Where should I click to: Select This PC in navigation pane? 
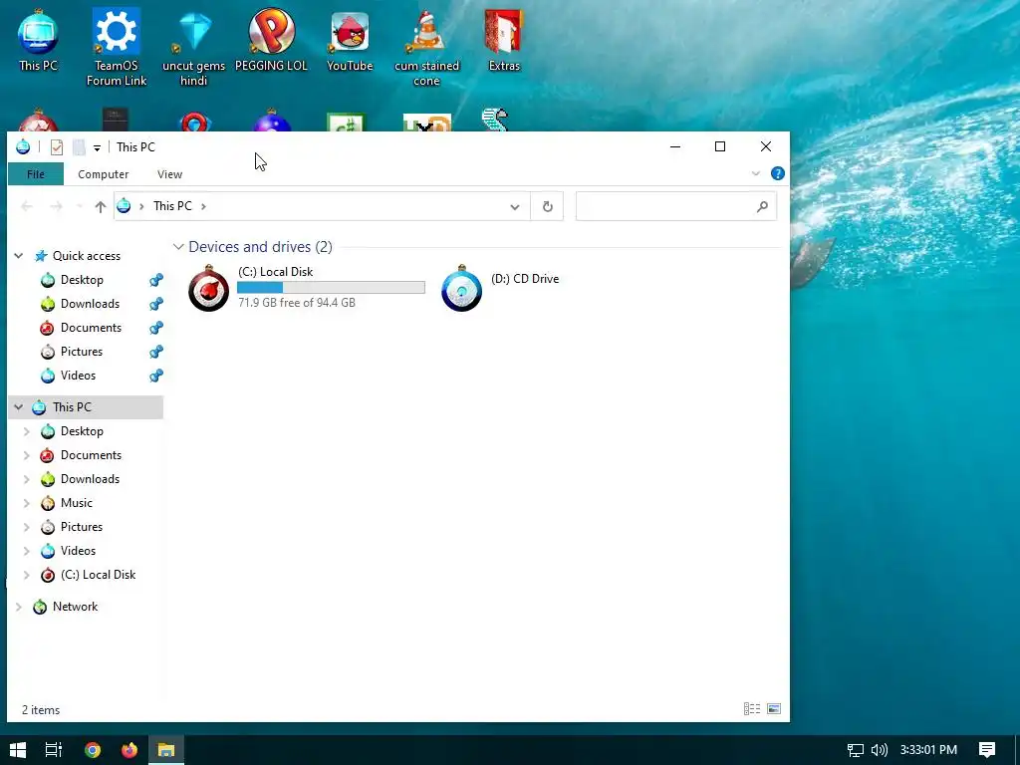coord(72,407)
